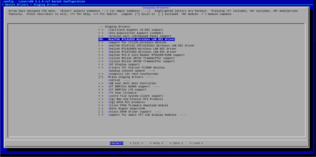Open the Help button
The image size is (316, 157).
(x=156, y=143)
